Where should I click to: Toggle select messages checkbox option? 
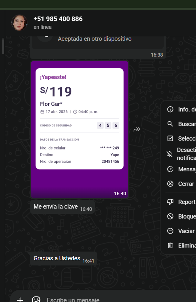pos(170,138)
